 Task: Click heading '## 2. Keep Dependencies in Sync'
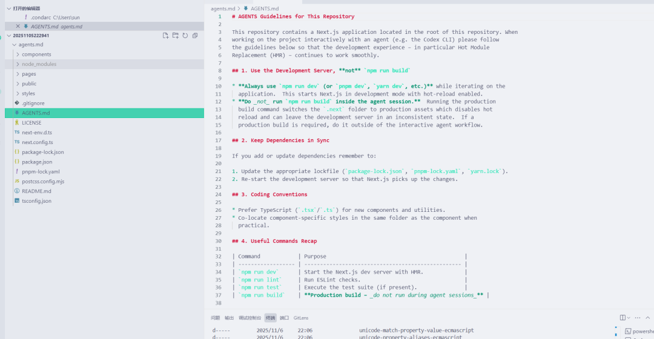281,140
